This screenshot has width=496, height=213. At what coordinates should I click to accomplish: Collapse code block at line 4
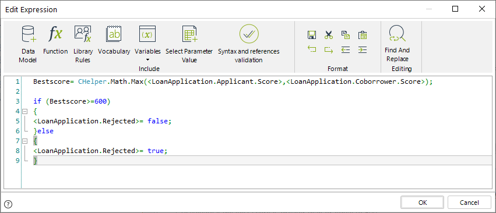[24, 111]
